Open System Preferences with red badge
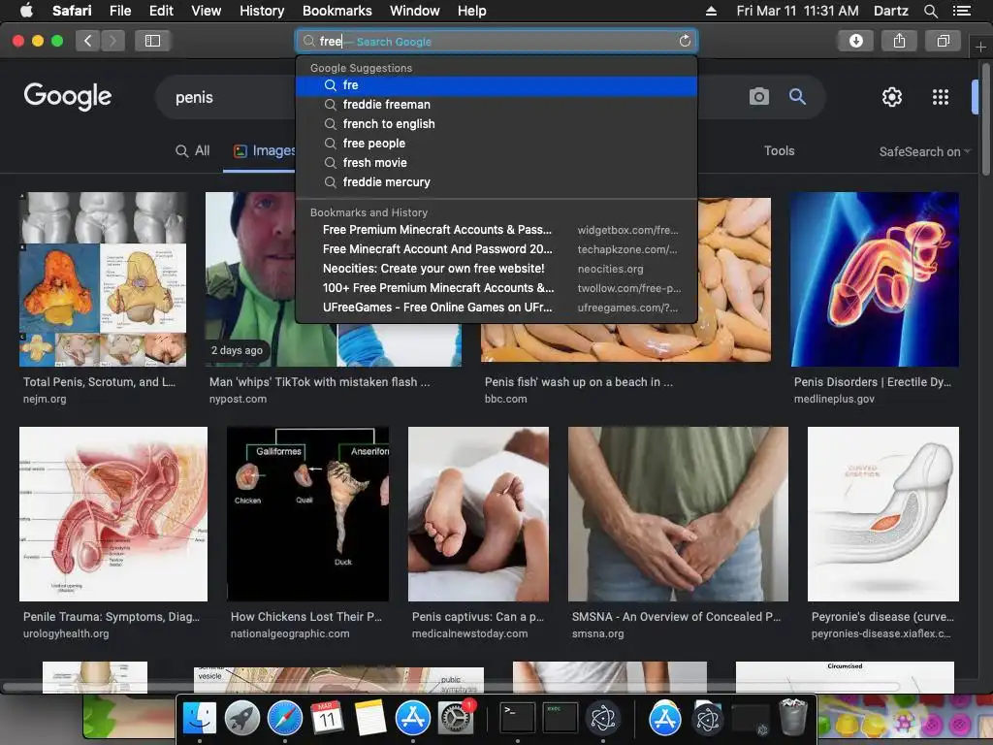The width and height of the screenshot is (993, 745). (x=456, y=719)
